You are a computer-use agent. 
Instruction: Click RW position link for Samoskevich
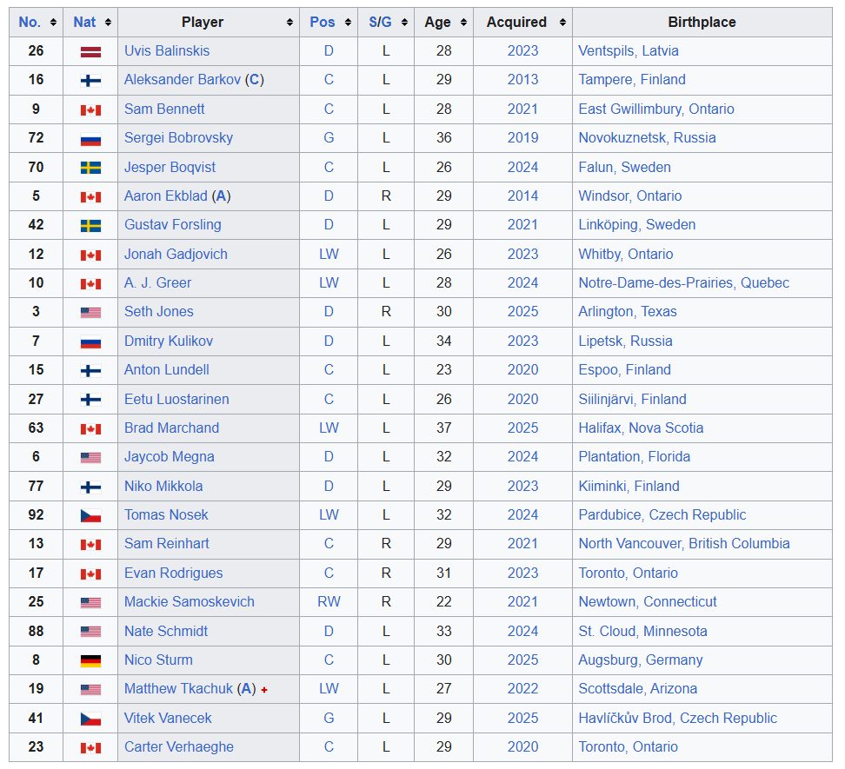[329, 602]
